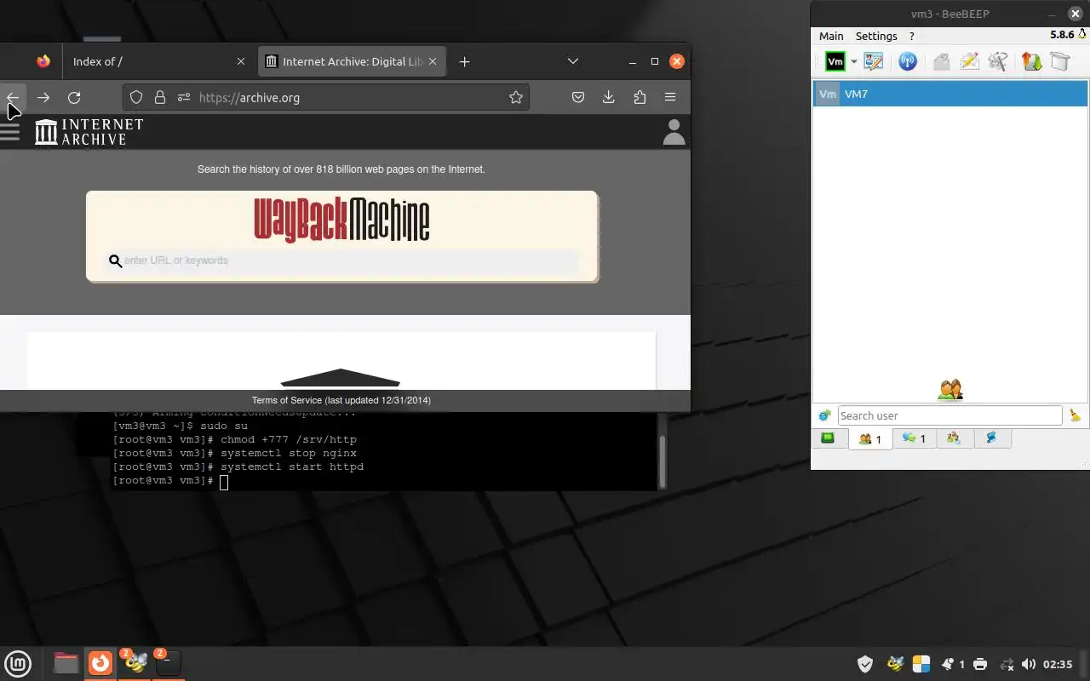The image size is (1090, 681).
Task: Click the Terms of Service link
Action: (341, 400)
